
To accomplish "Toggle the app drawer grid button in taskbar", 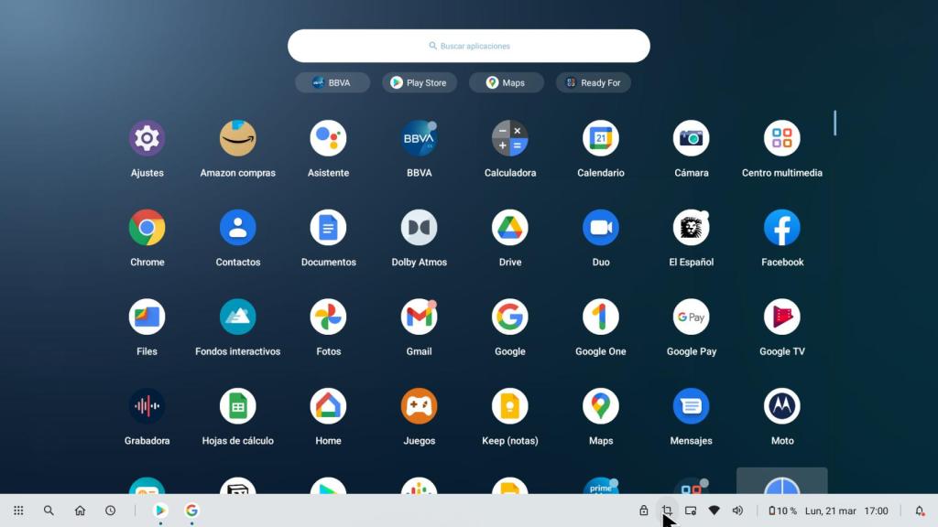I will 18,511.
